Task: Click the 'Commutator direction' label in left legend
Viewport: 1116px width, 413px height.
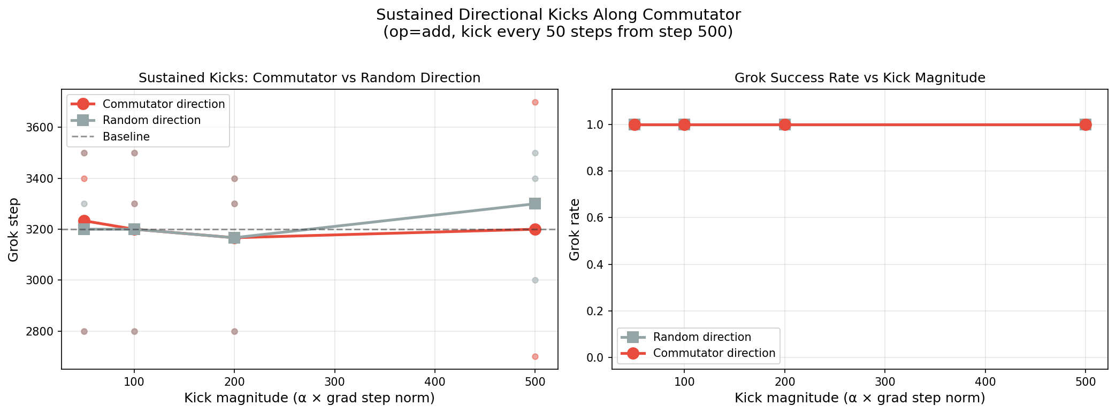Action: (x=164, y=104)
